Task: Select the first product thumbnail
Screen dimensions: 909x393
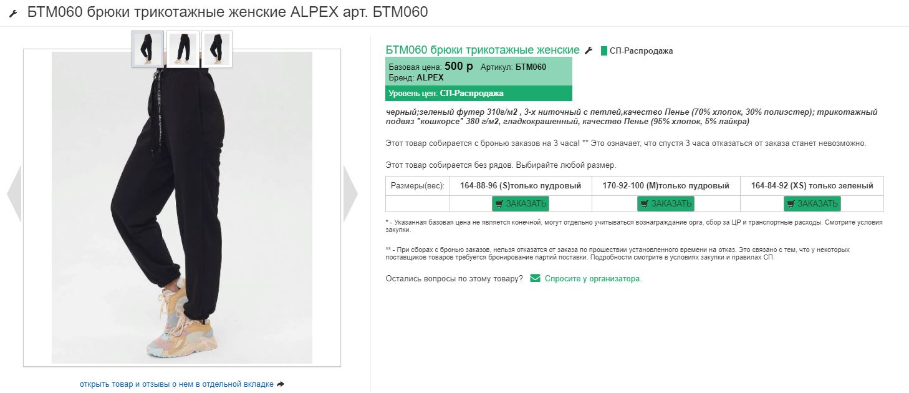Action: pos(148,49)
